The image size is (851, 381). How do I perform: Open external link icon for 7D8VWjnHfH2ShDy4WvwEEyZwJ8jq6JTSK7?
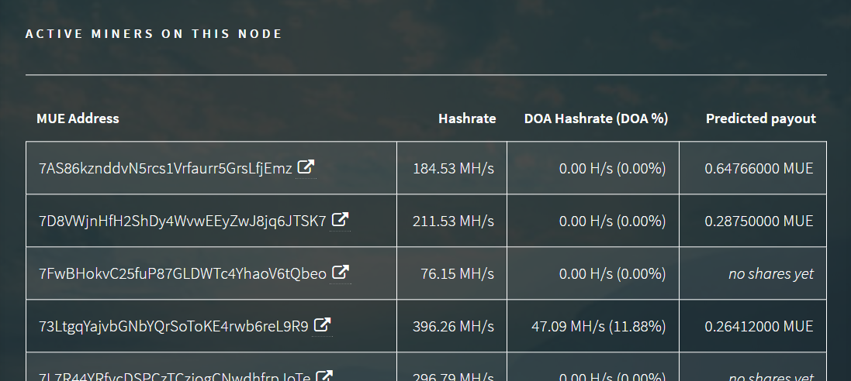pyautogui.click(x=341, y=219)
